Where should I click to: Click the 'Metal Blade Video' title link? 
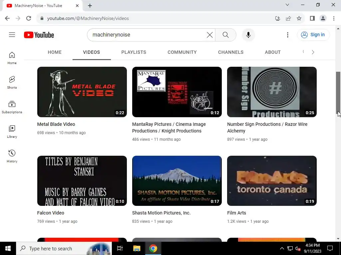(56, 124)
